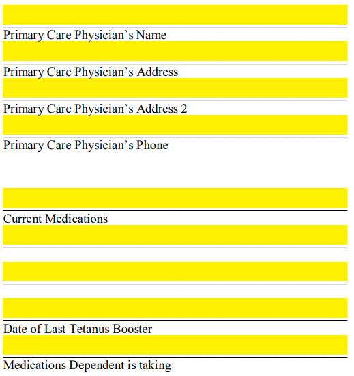This screenshot has width=354, height=376.
Task: Select the field above Primary Care Physician's Address label
Action: (175, 51)
